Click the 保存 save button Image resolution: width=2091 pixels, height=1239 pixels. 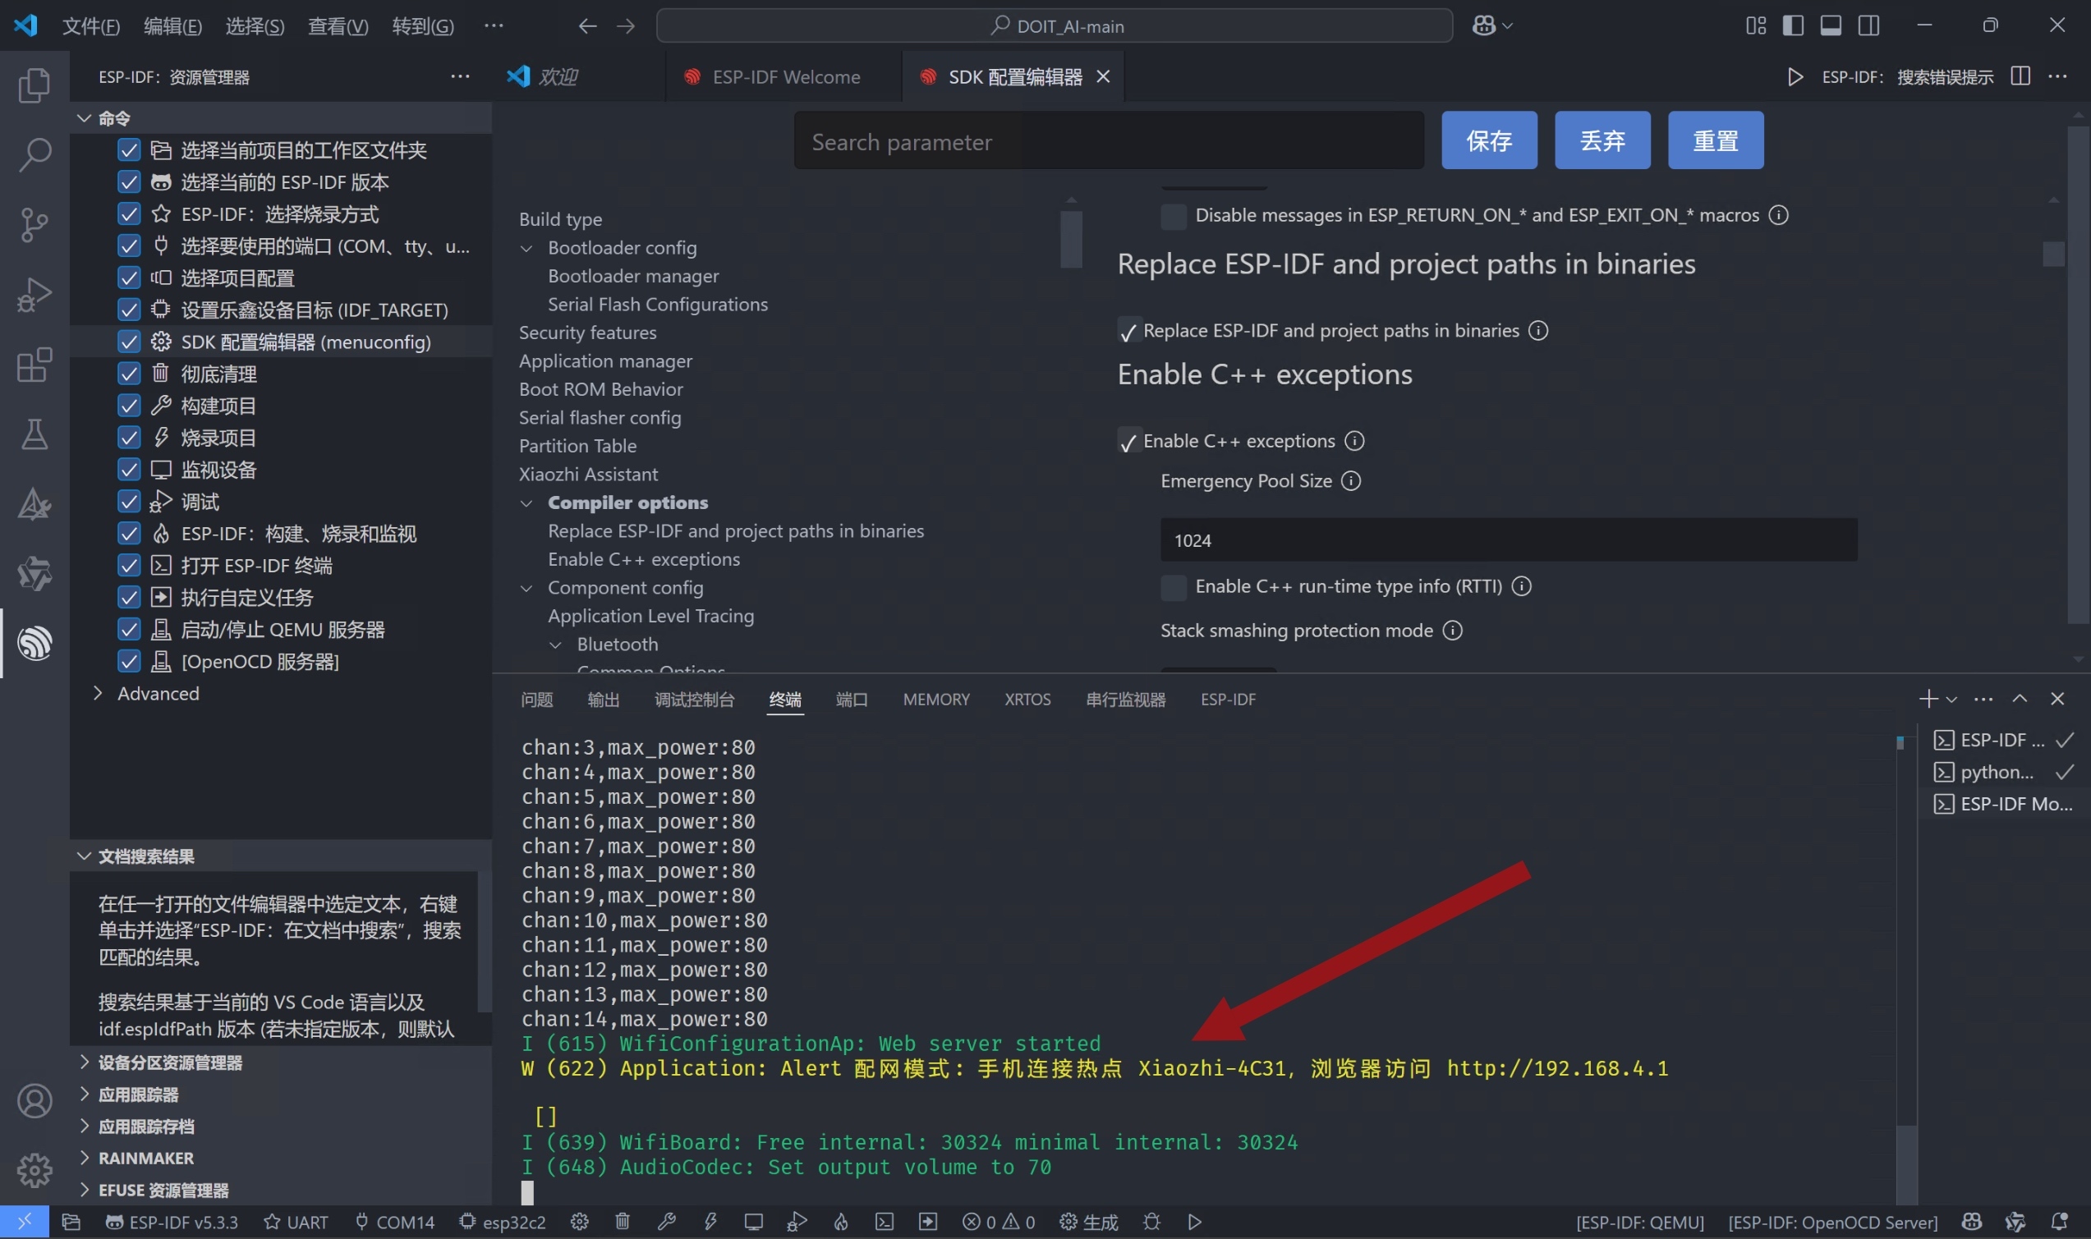(x=1488, y=140)
